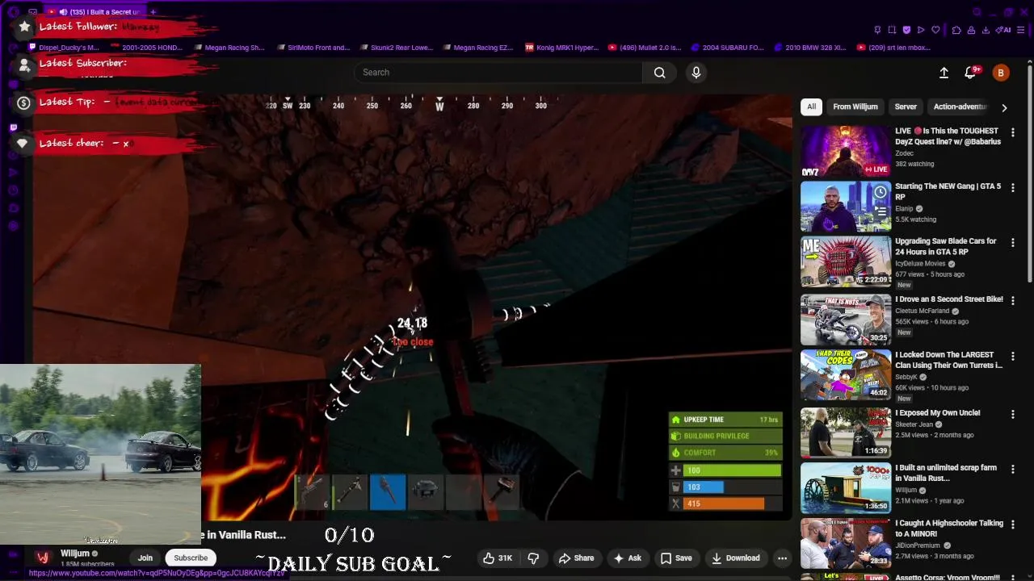
Task: Click the browser heart favorites icon
Action: point(935,30)
